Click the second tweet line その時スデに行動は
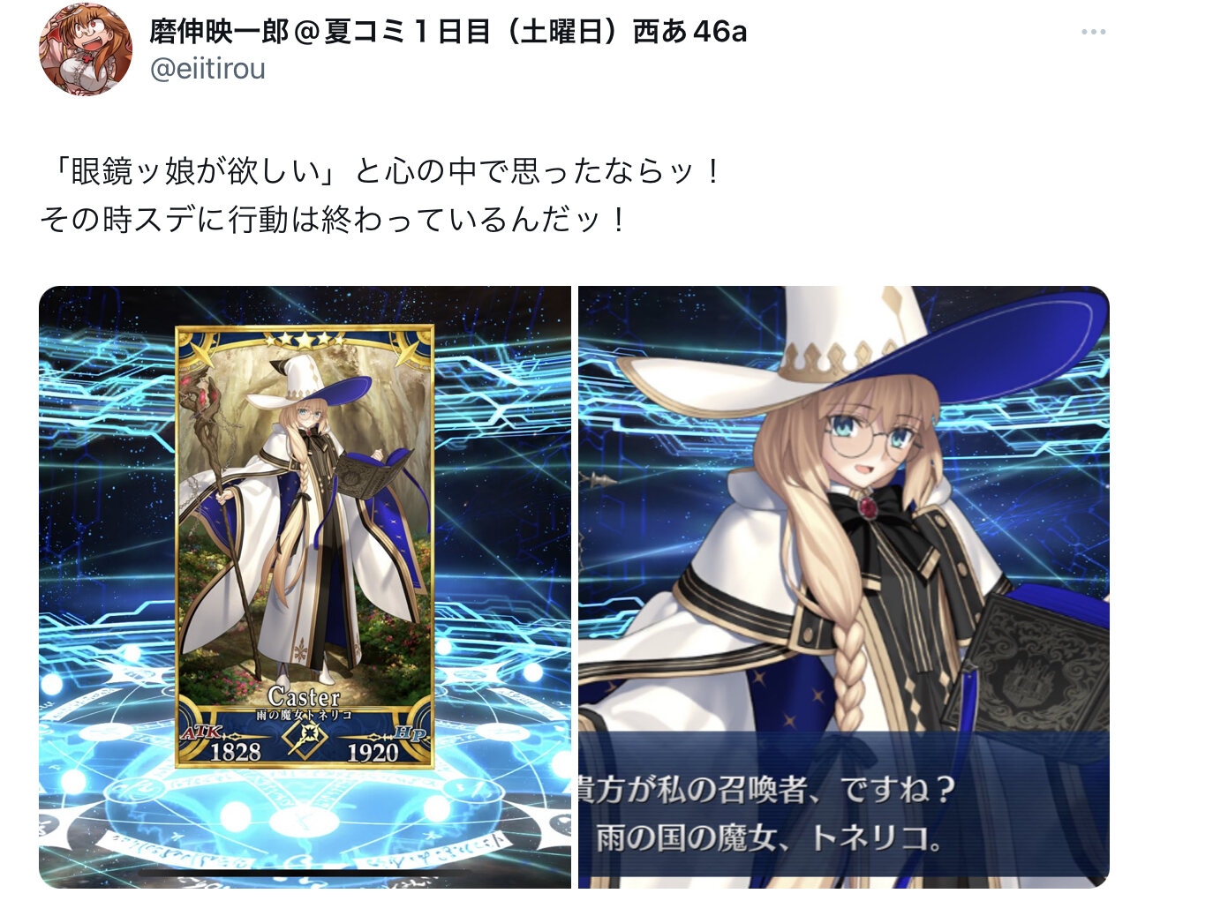Image resolution: width=1213 pixels, height=916 pixels. tap(334, 219)
